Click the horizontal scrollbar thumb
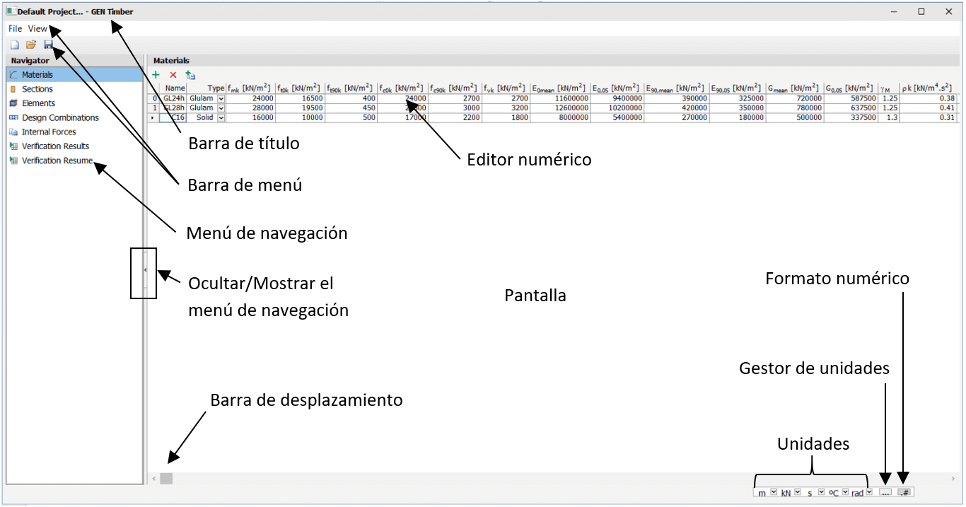This screenshot has width=966, height=507. [166, 479]
